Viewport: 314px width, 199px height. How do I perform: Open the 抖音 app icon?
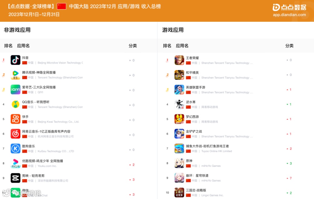15,60
